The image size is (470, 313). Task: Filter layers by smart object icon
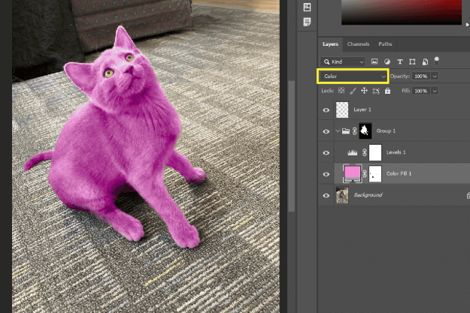click(425, 62)
